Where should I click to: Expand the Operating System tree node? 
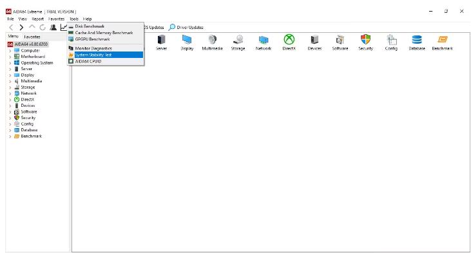pyautogui.click(x=10, y=63)
